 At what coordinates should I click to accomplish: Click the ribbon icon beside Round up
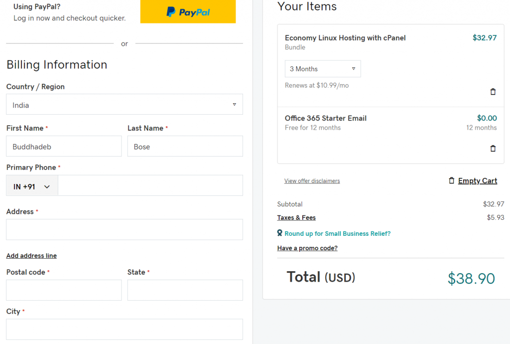tap(280, 233)
